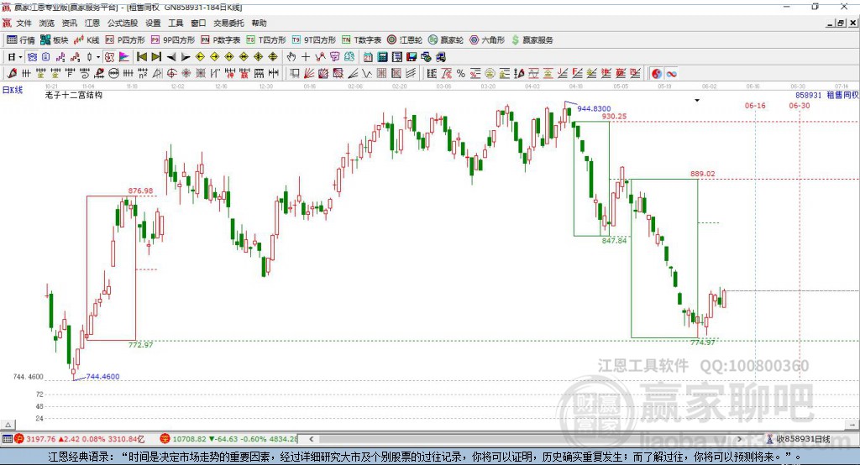Open the 工具 menu
The width and height of the screenshot is (860, 465).
point(176,23)
